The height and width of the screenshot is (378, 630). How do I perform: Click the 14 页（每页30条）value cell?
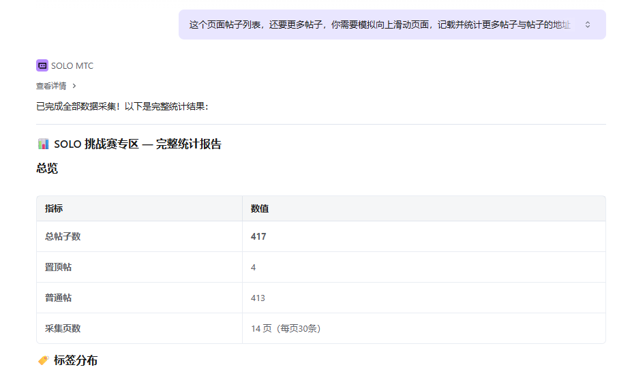click(286, 328)
